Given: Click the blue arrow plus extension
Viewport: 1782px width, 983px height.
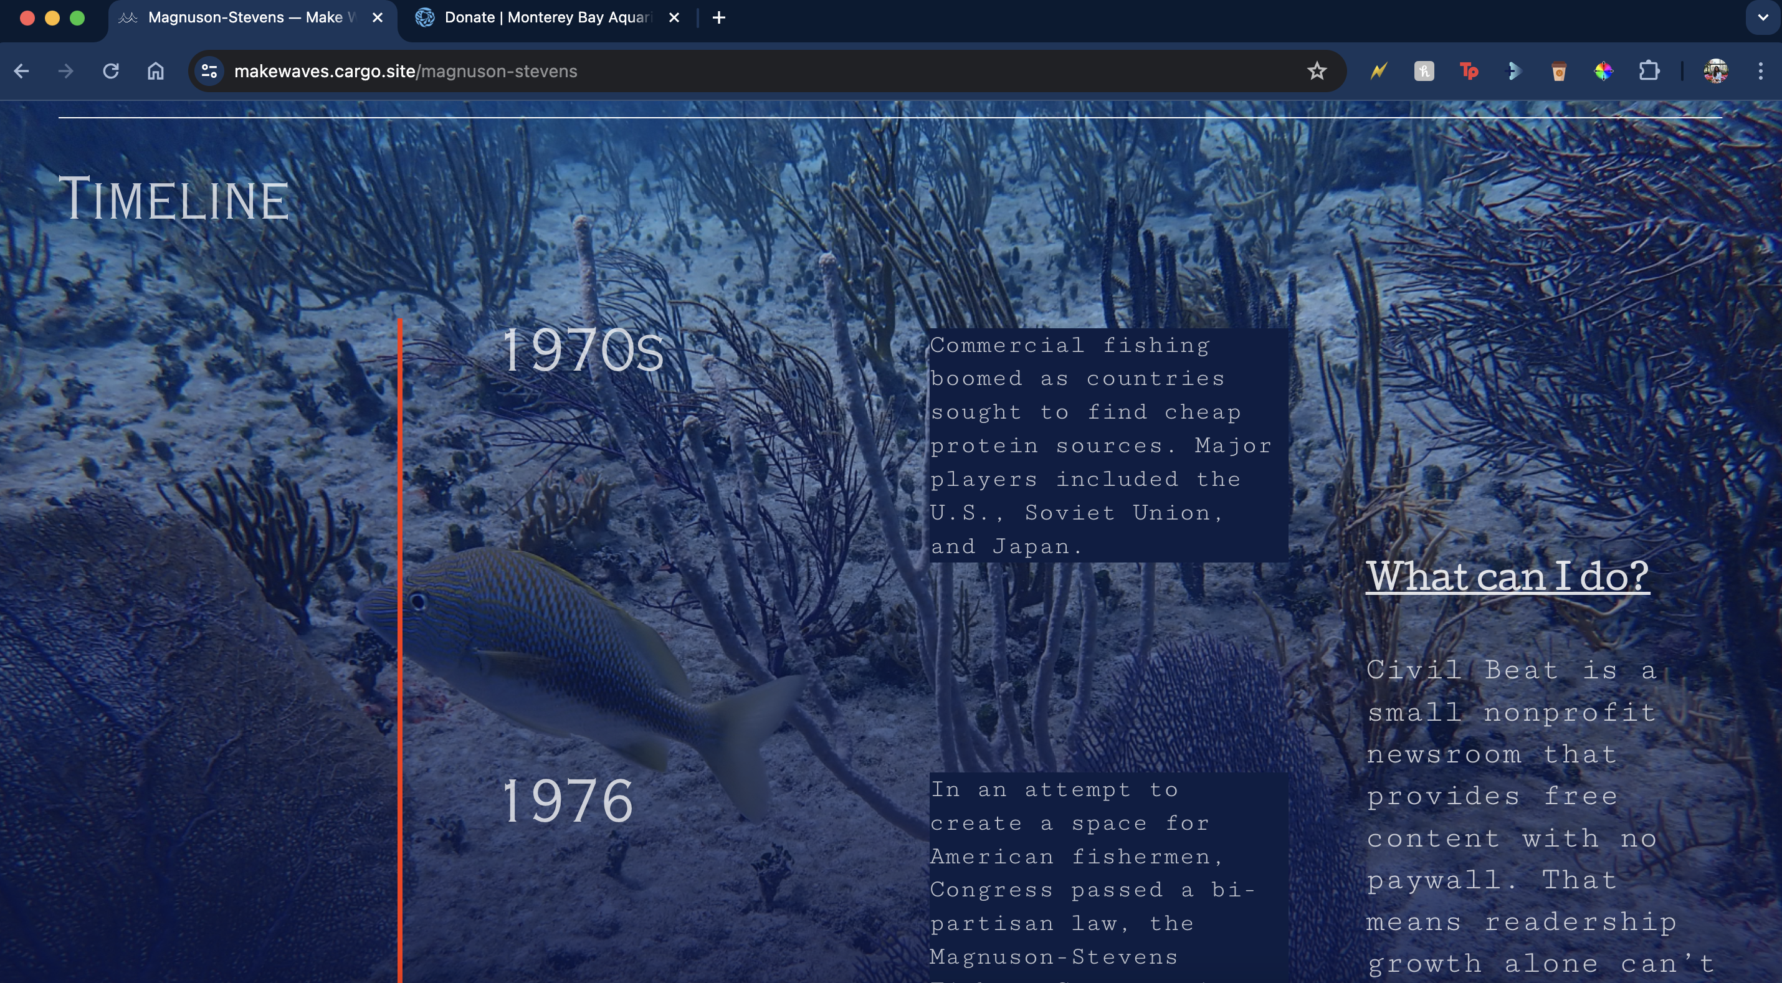Looking at the screenshot, I should (x=1513, y=71).
